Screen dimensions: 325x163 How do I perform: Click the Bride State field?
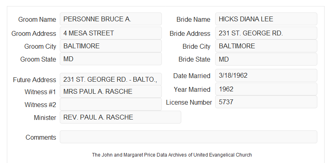click(266, 59)
